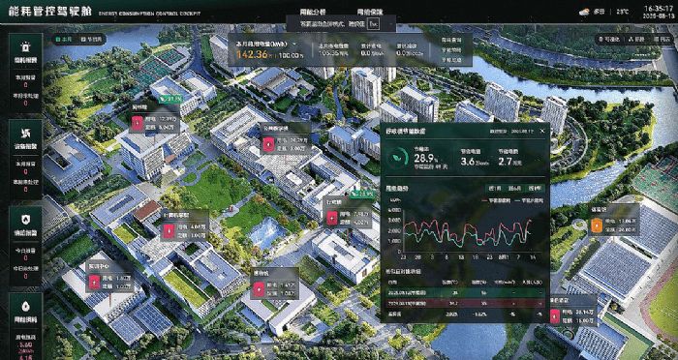
Task: Open the 用能保障 top navigation tab
Action: tap(370, 12)
